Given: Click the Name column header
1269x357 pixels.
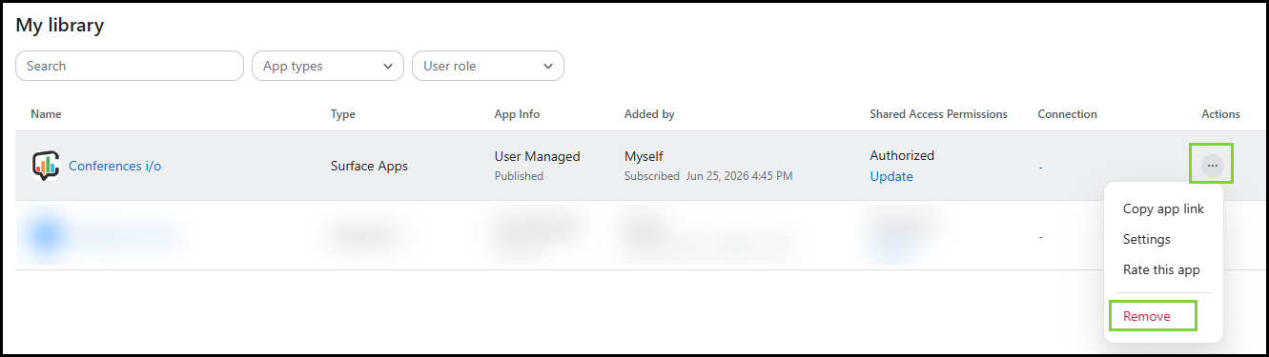Looking at the screenshot, I should tap(46, 113).
